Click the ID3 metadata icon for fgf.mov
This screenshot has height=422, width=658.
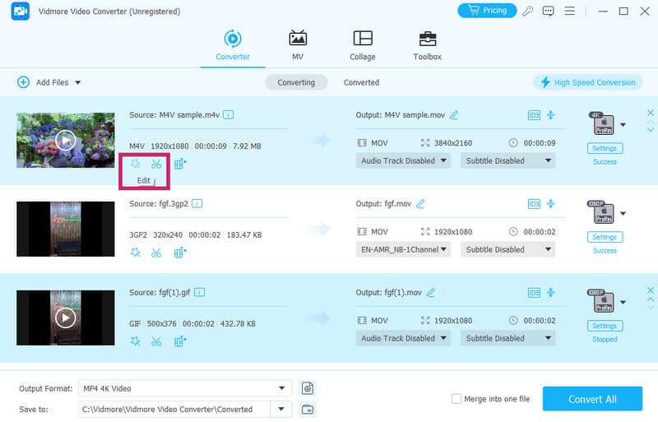[534, 204]
